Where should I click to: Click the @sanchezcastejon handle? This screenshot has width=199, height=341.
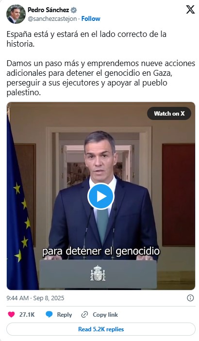click(52, 19)
